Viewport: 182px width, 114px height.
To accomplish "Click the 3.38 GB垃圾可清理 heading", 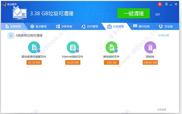I will [52, 13].
